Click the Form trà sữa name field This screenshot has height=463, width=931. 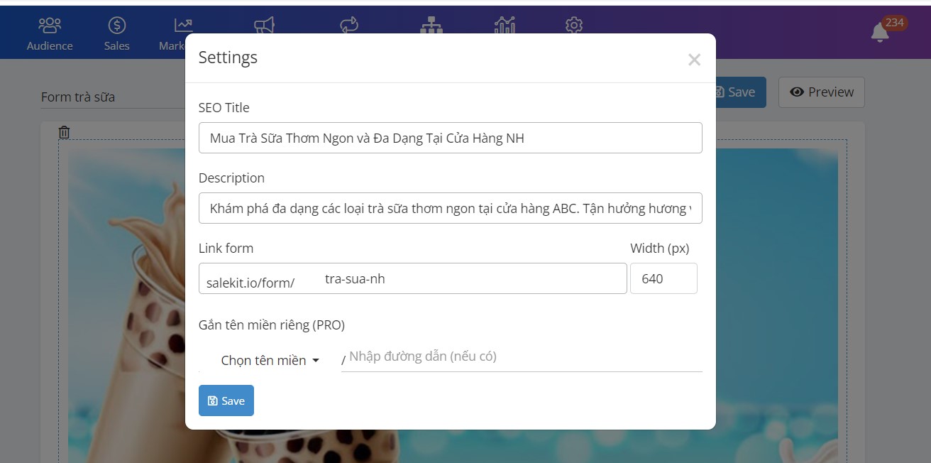[112, 97]
